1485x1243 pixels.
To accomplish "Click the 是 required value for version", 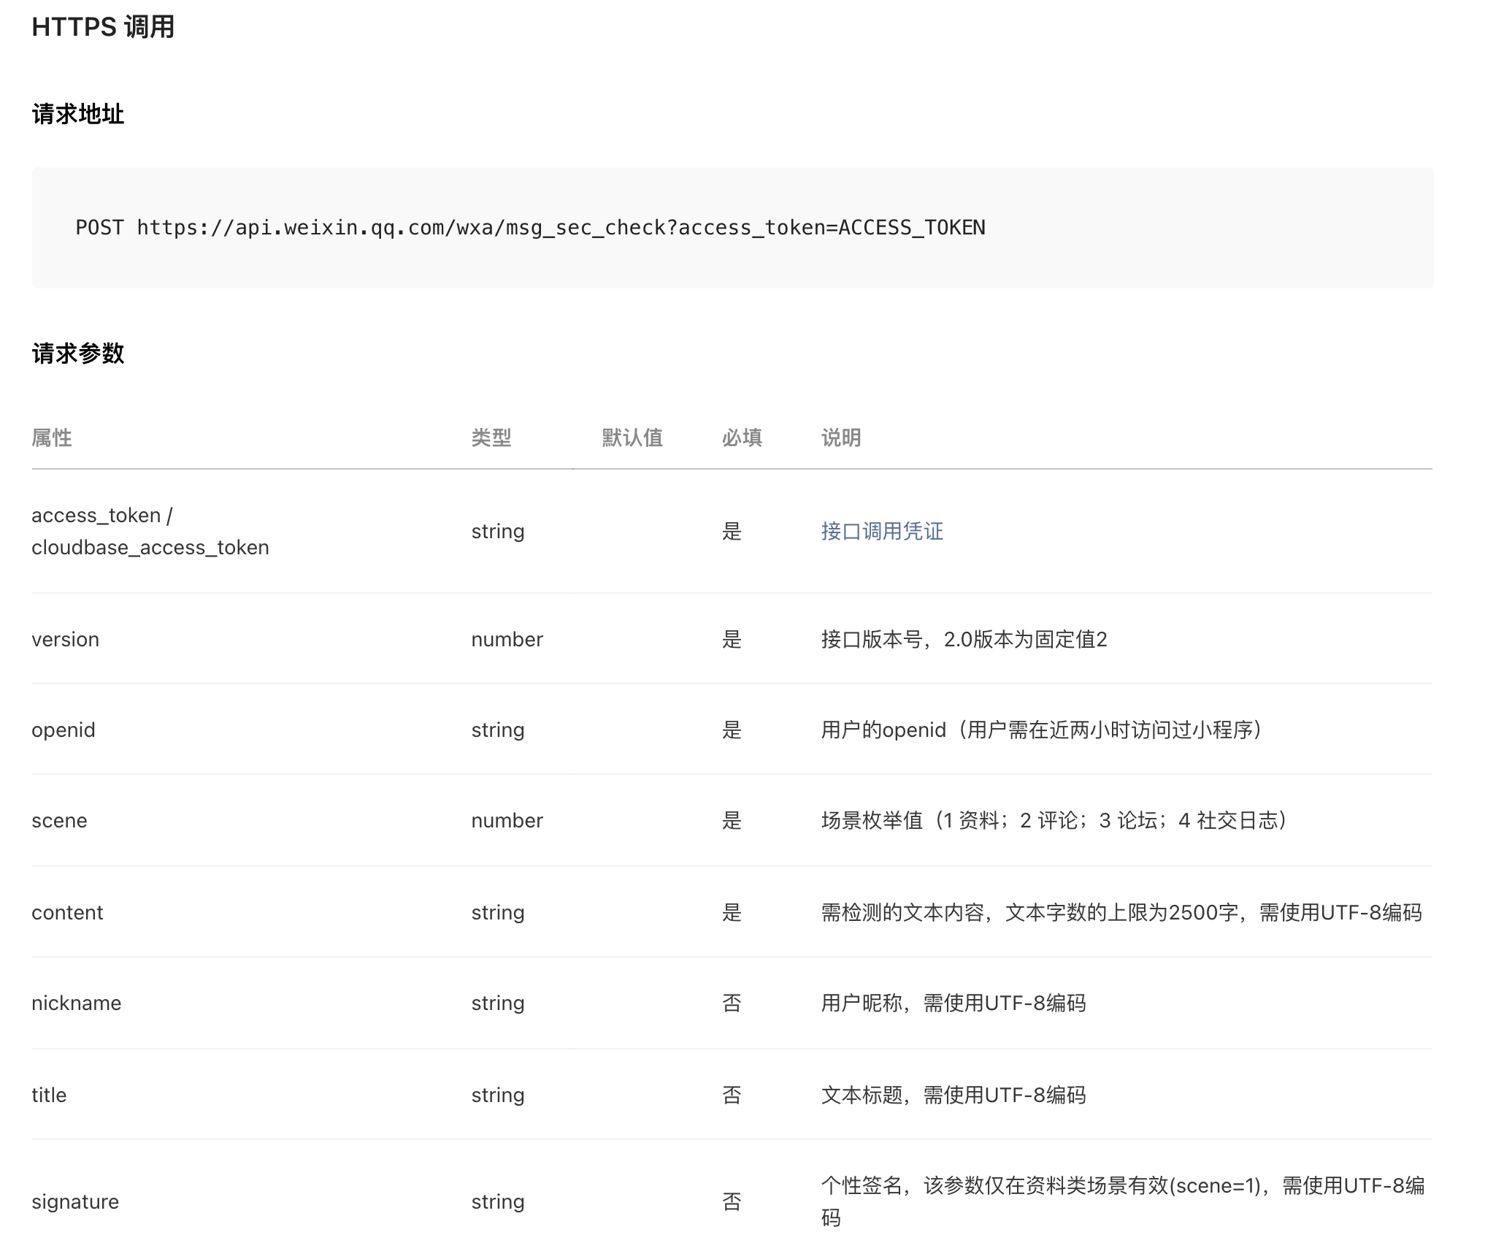I will point(732,639).
